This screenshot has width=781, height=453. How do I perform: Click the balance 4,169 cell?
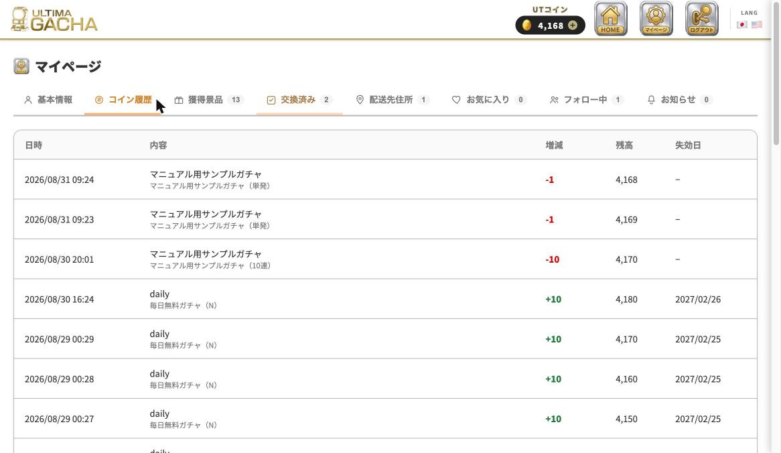626,219
